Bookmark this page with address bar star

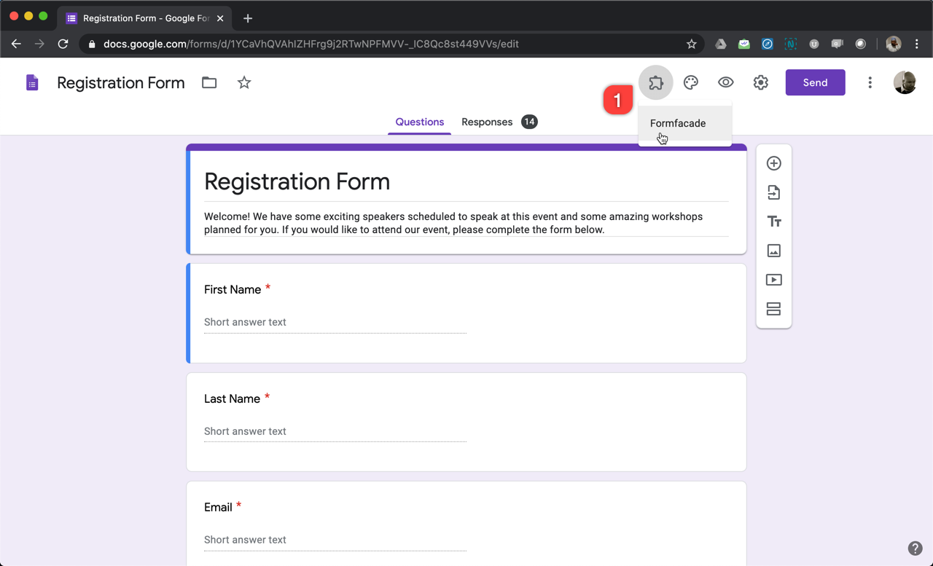coord(691,44)
